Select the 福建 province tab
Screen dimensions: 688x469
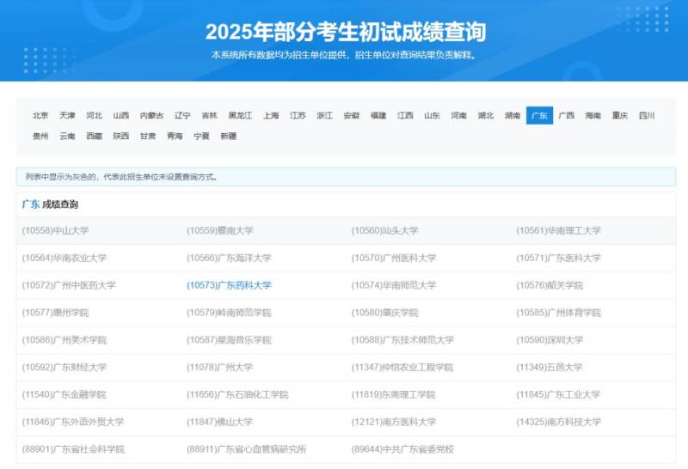coord(378,115)
